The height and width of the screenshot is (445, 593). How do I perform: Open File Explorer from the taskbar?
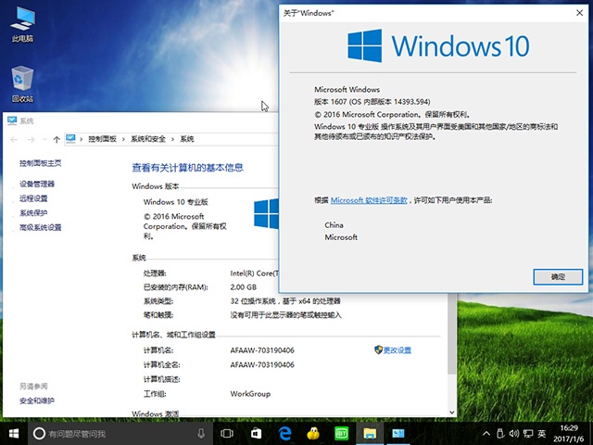click(370, 433)
